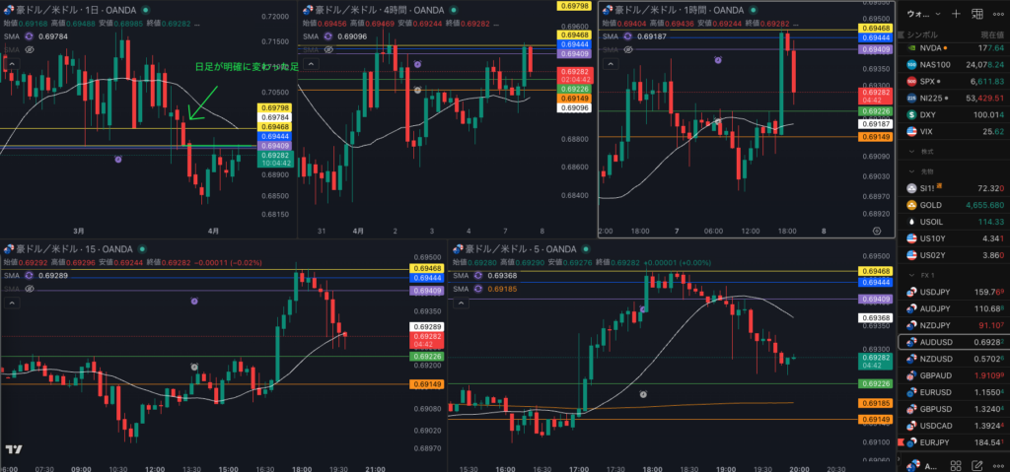This screenshot has width=1010, height=472.
Task: Open the bottom detail panel three-dots menu
Action: [x=997, y=465]
